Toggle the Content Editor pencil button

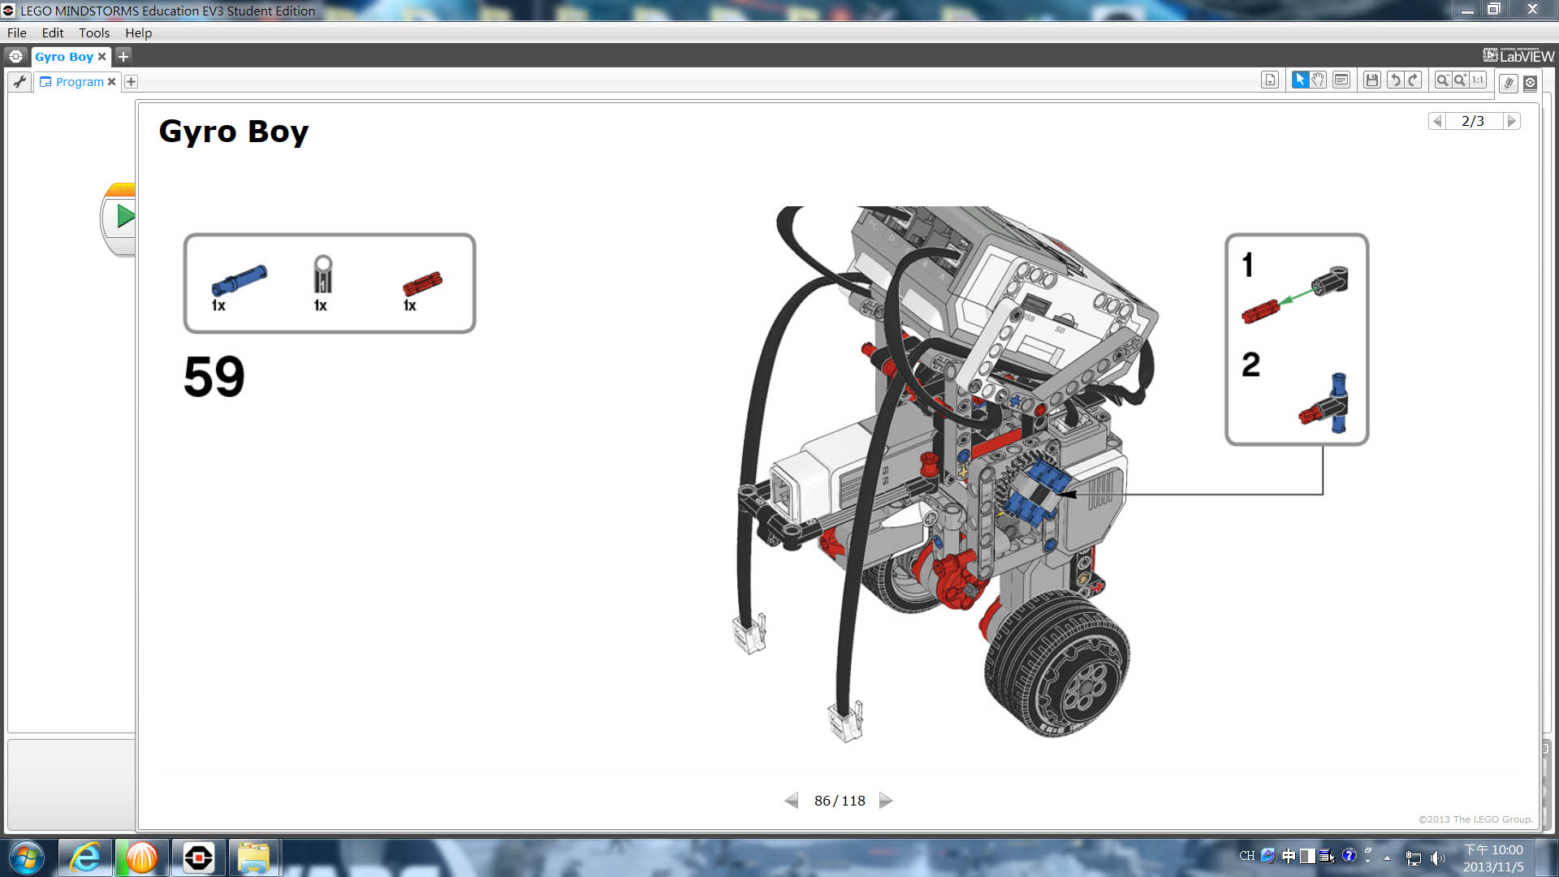pyautogui.click(x=1509, y=83)
